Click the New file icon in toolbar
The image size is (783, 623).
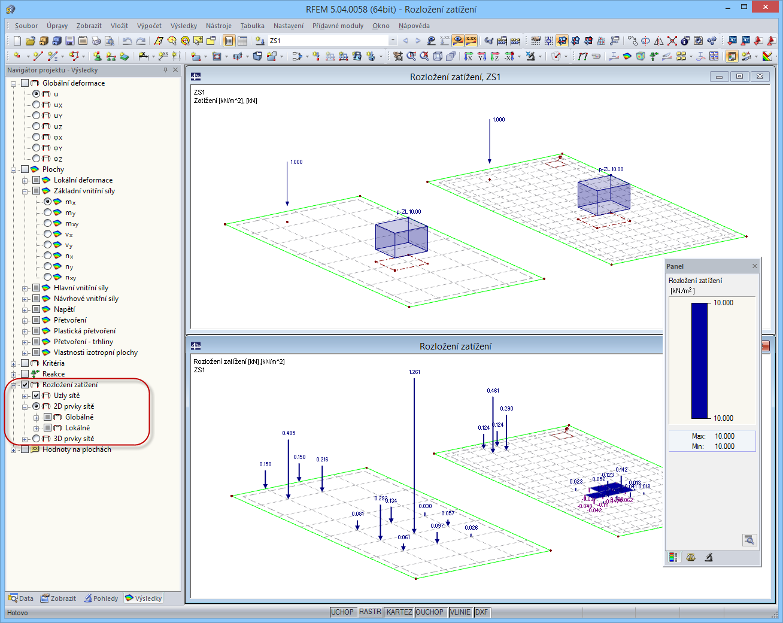[17, 41]
